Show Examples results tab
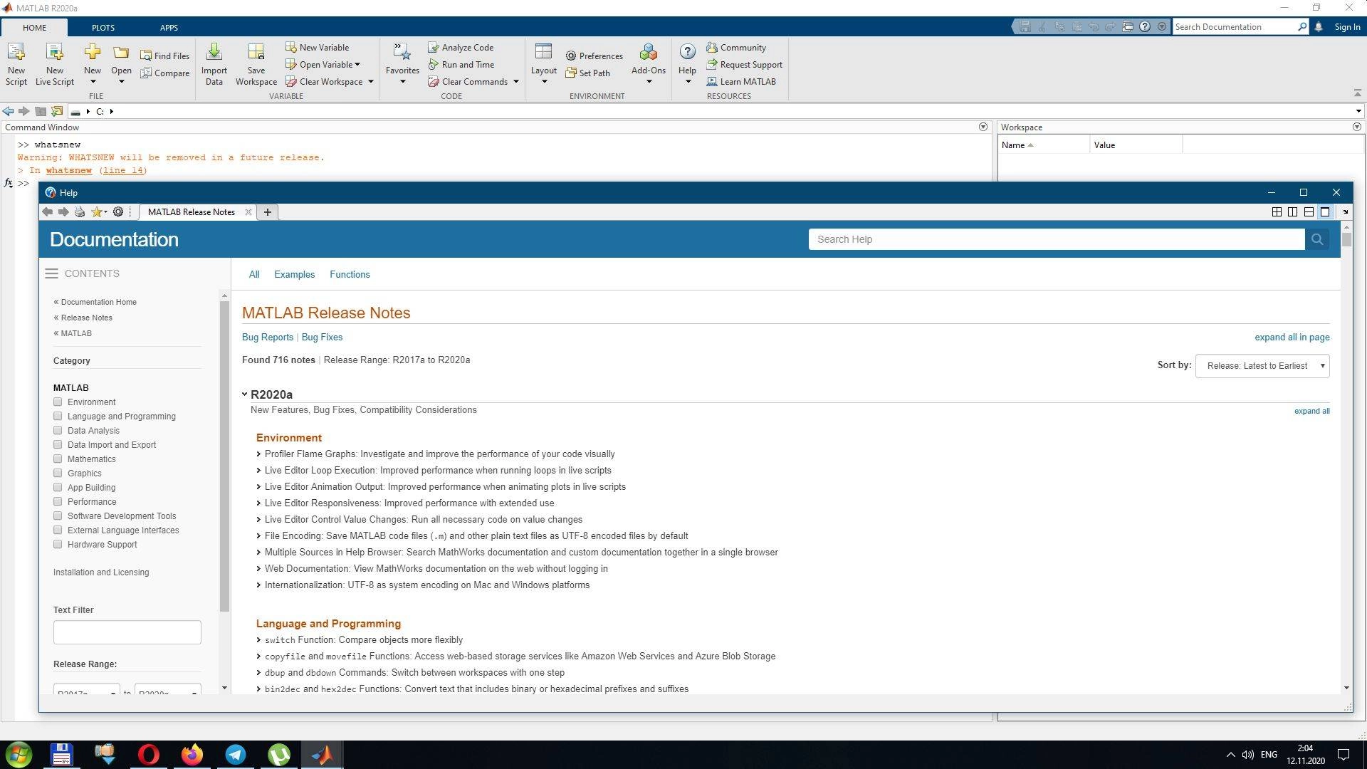The width and height of the screenshot is (1367, 769). [294, 274]
